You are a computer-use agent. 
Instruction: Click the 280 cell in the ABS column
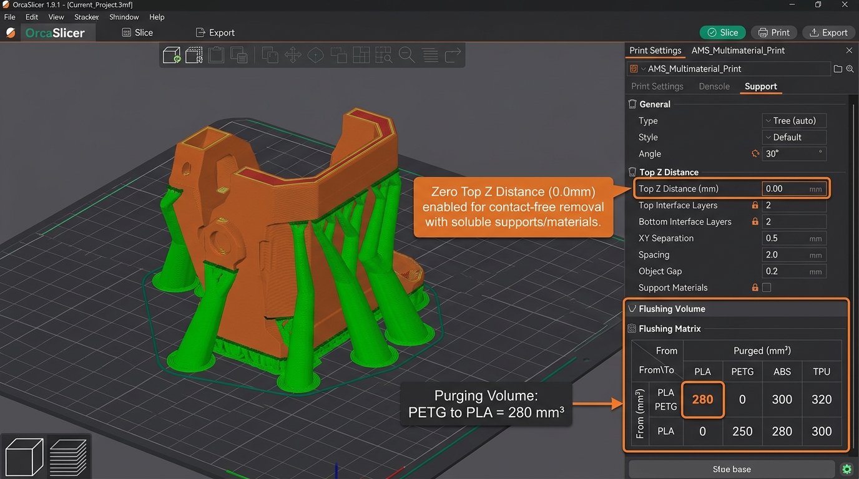pos(782,431)
